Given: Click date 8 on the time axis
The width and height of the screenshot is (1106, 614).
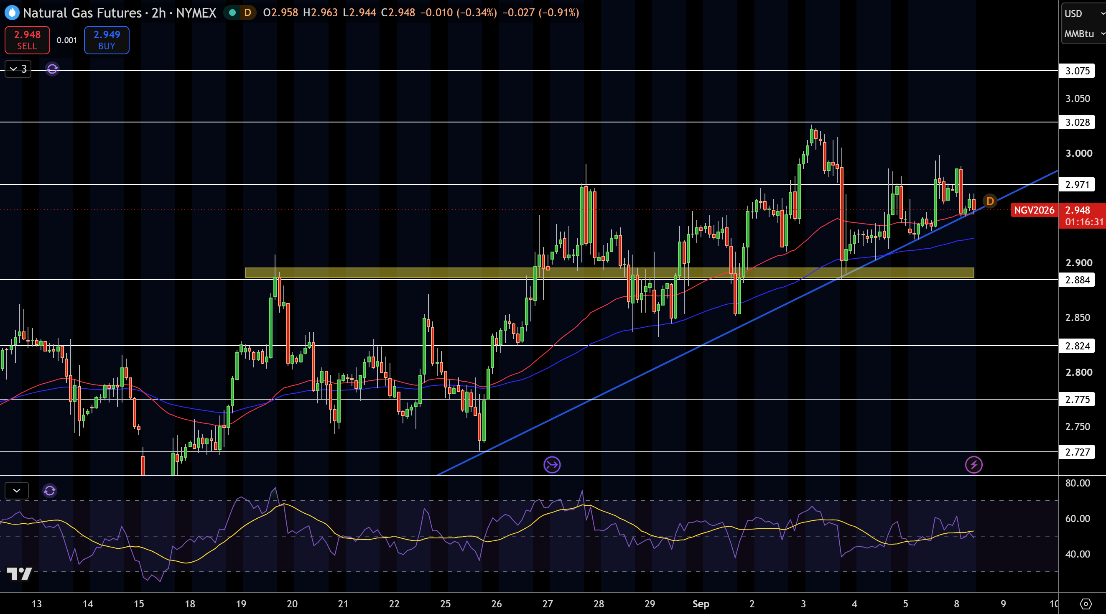Looking at the screenshot, I should click(956, 604).
